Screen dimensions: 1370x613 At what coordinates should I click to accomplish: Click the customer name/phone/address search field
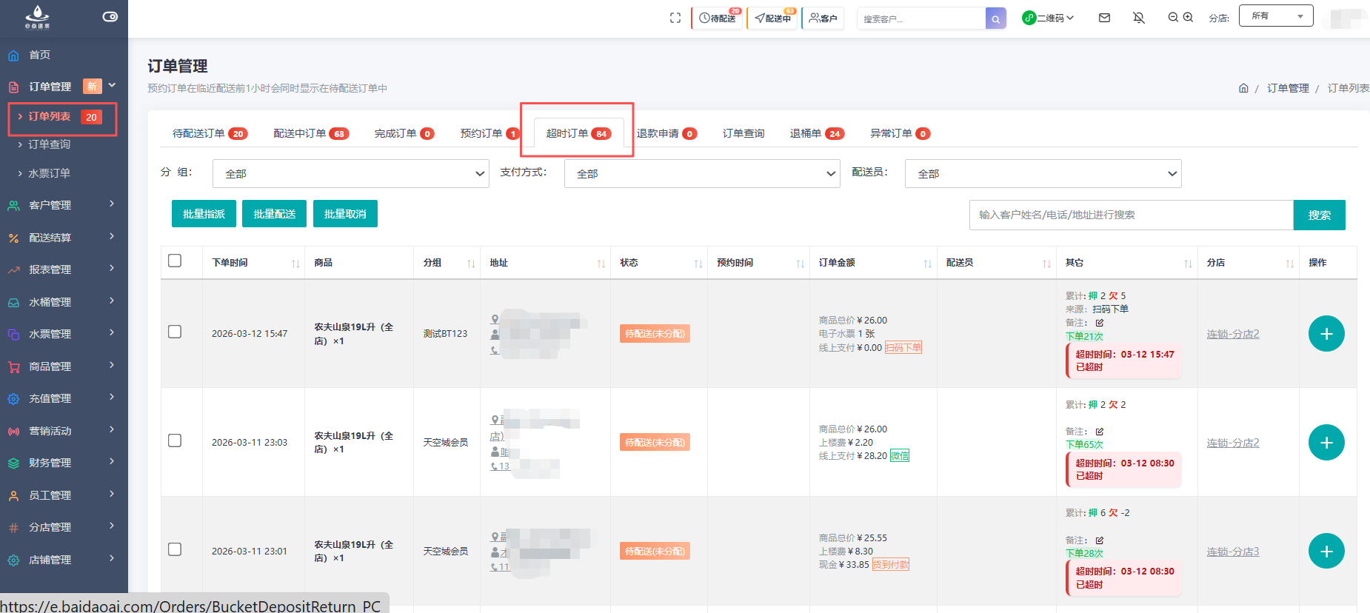coord(1130,215)
